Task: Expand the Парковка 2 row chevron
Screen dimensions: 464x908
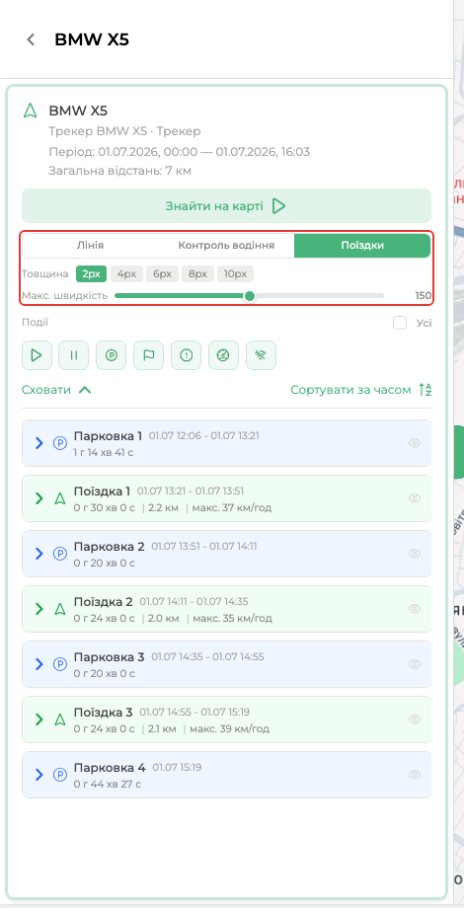Action: pos(39,554)
